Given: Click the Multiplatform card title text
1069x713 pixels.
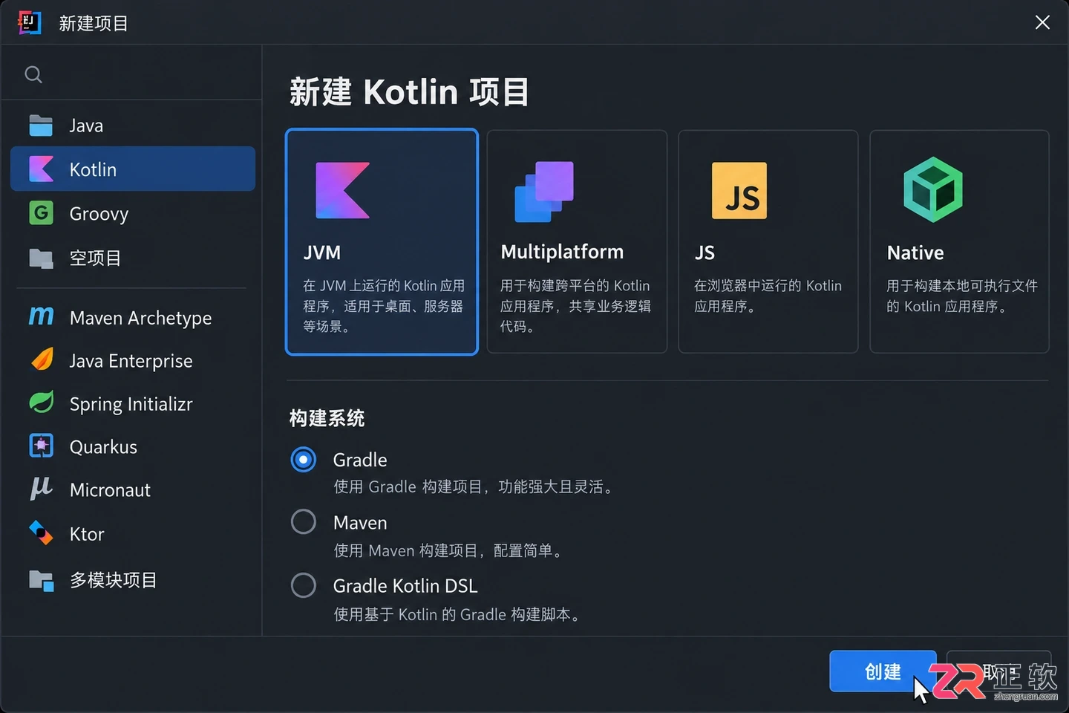Looking at the screenshot, I should (x=562, y=252).
